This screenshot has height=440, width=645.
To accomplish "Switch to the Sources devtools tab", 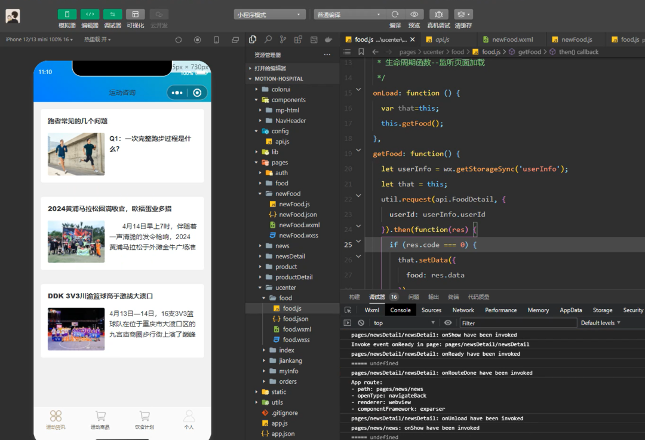I will coord(431,310).
